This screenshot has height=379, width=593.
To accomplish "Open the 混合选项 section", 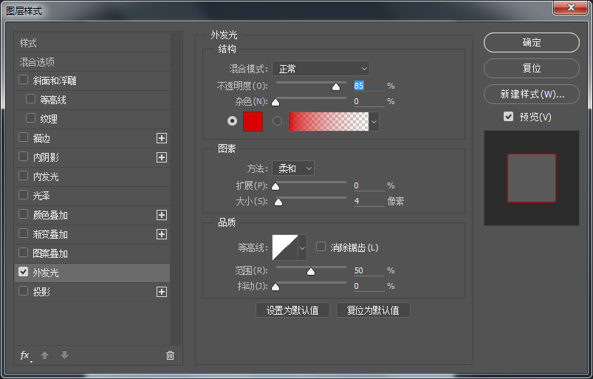I will click(92, 61).
